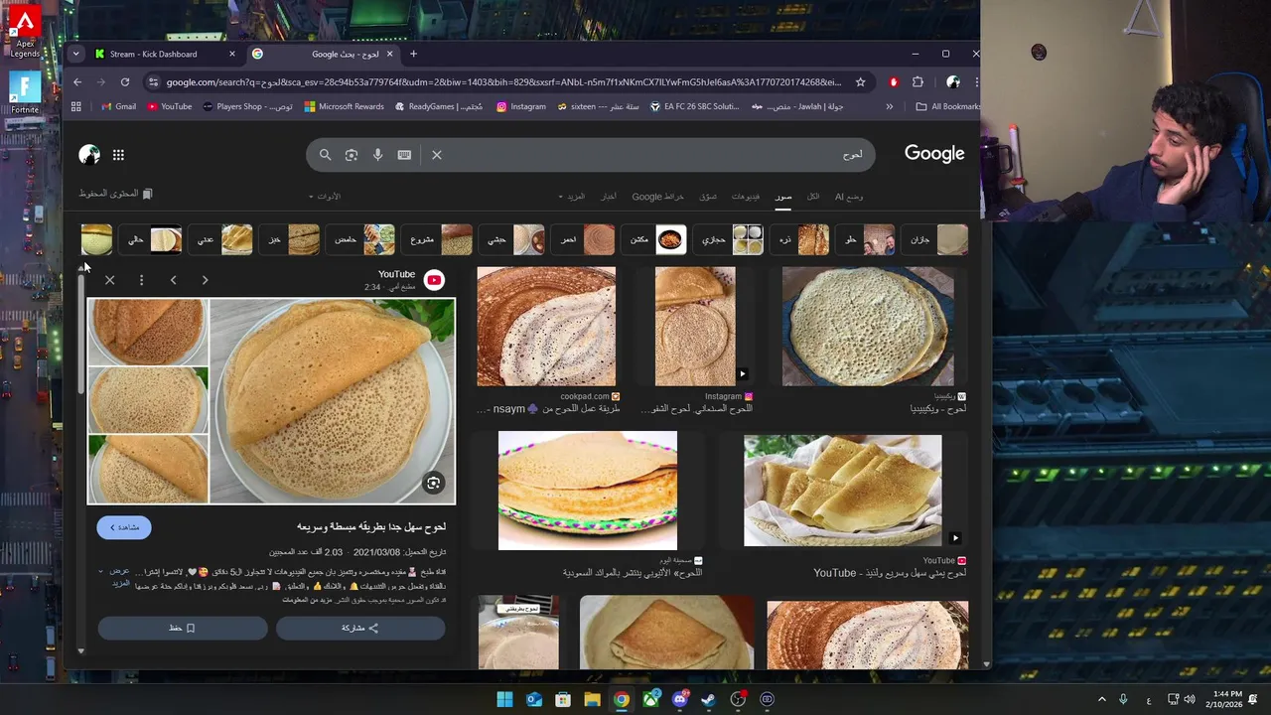1271x715 pixels.
Task: Bookmark this page with the star
Action: (x=860, y=82)
